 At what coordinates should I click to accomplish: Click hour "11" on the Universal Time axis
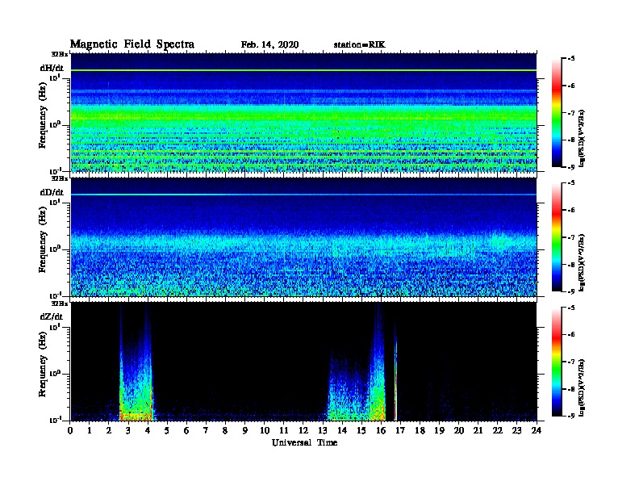click(x=284, y=431)
